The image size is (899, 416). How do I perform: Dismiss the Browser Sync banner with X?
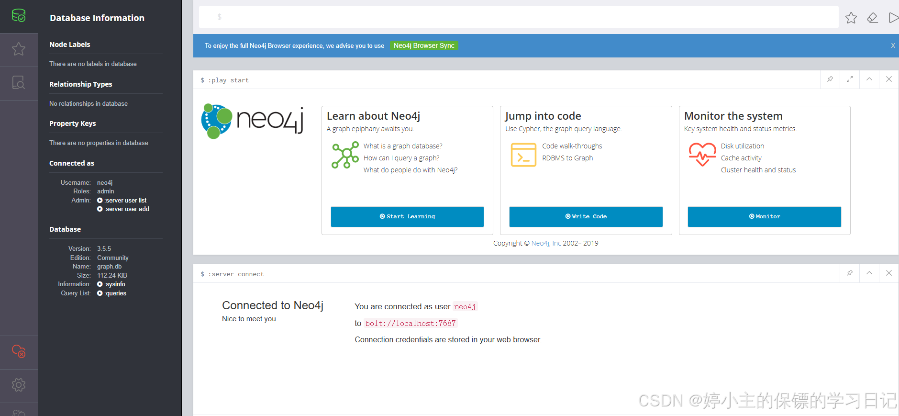pyautogui.click(x=893, y=45)
